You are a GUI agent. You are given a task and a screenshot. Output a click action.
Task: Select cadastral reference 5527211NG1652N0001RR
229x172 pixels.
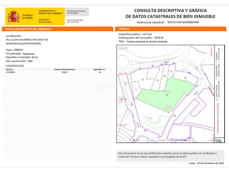183,22
